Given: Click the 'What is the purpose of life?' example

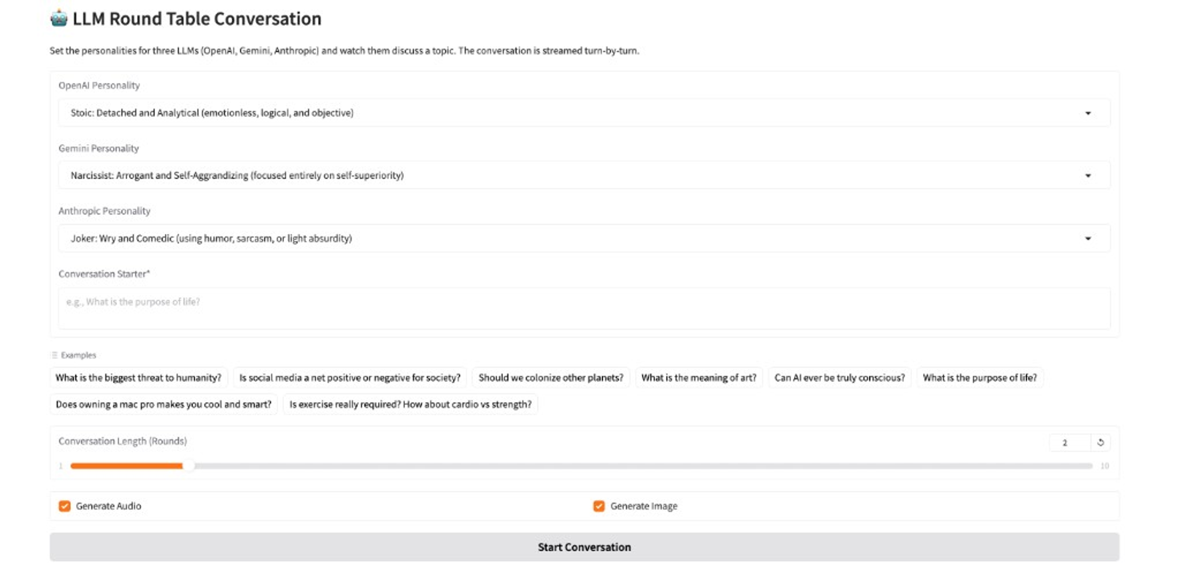Looking at the screenshot, I should click(979, 377).
